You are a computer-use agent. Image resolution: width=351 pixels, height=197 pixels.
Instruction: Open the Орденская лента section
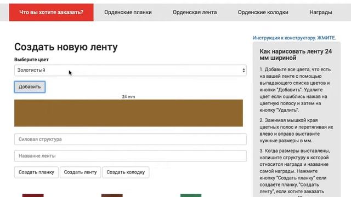(195, 12)
